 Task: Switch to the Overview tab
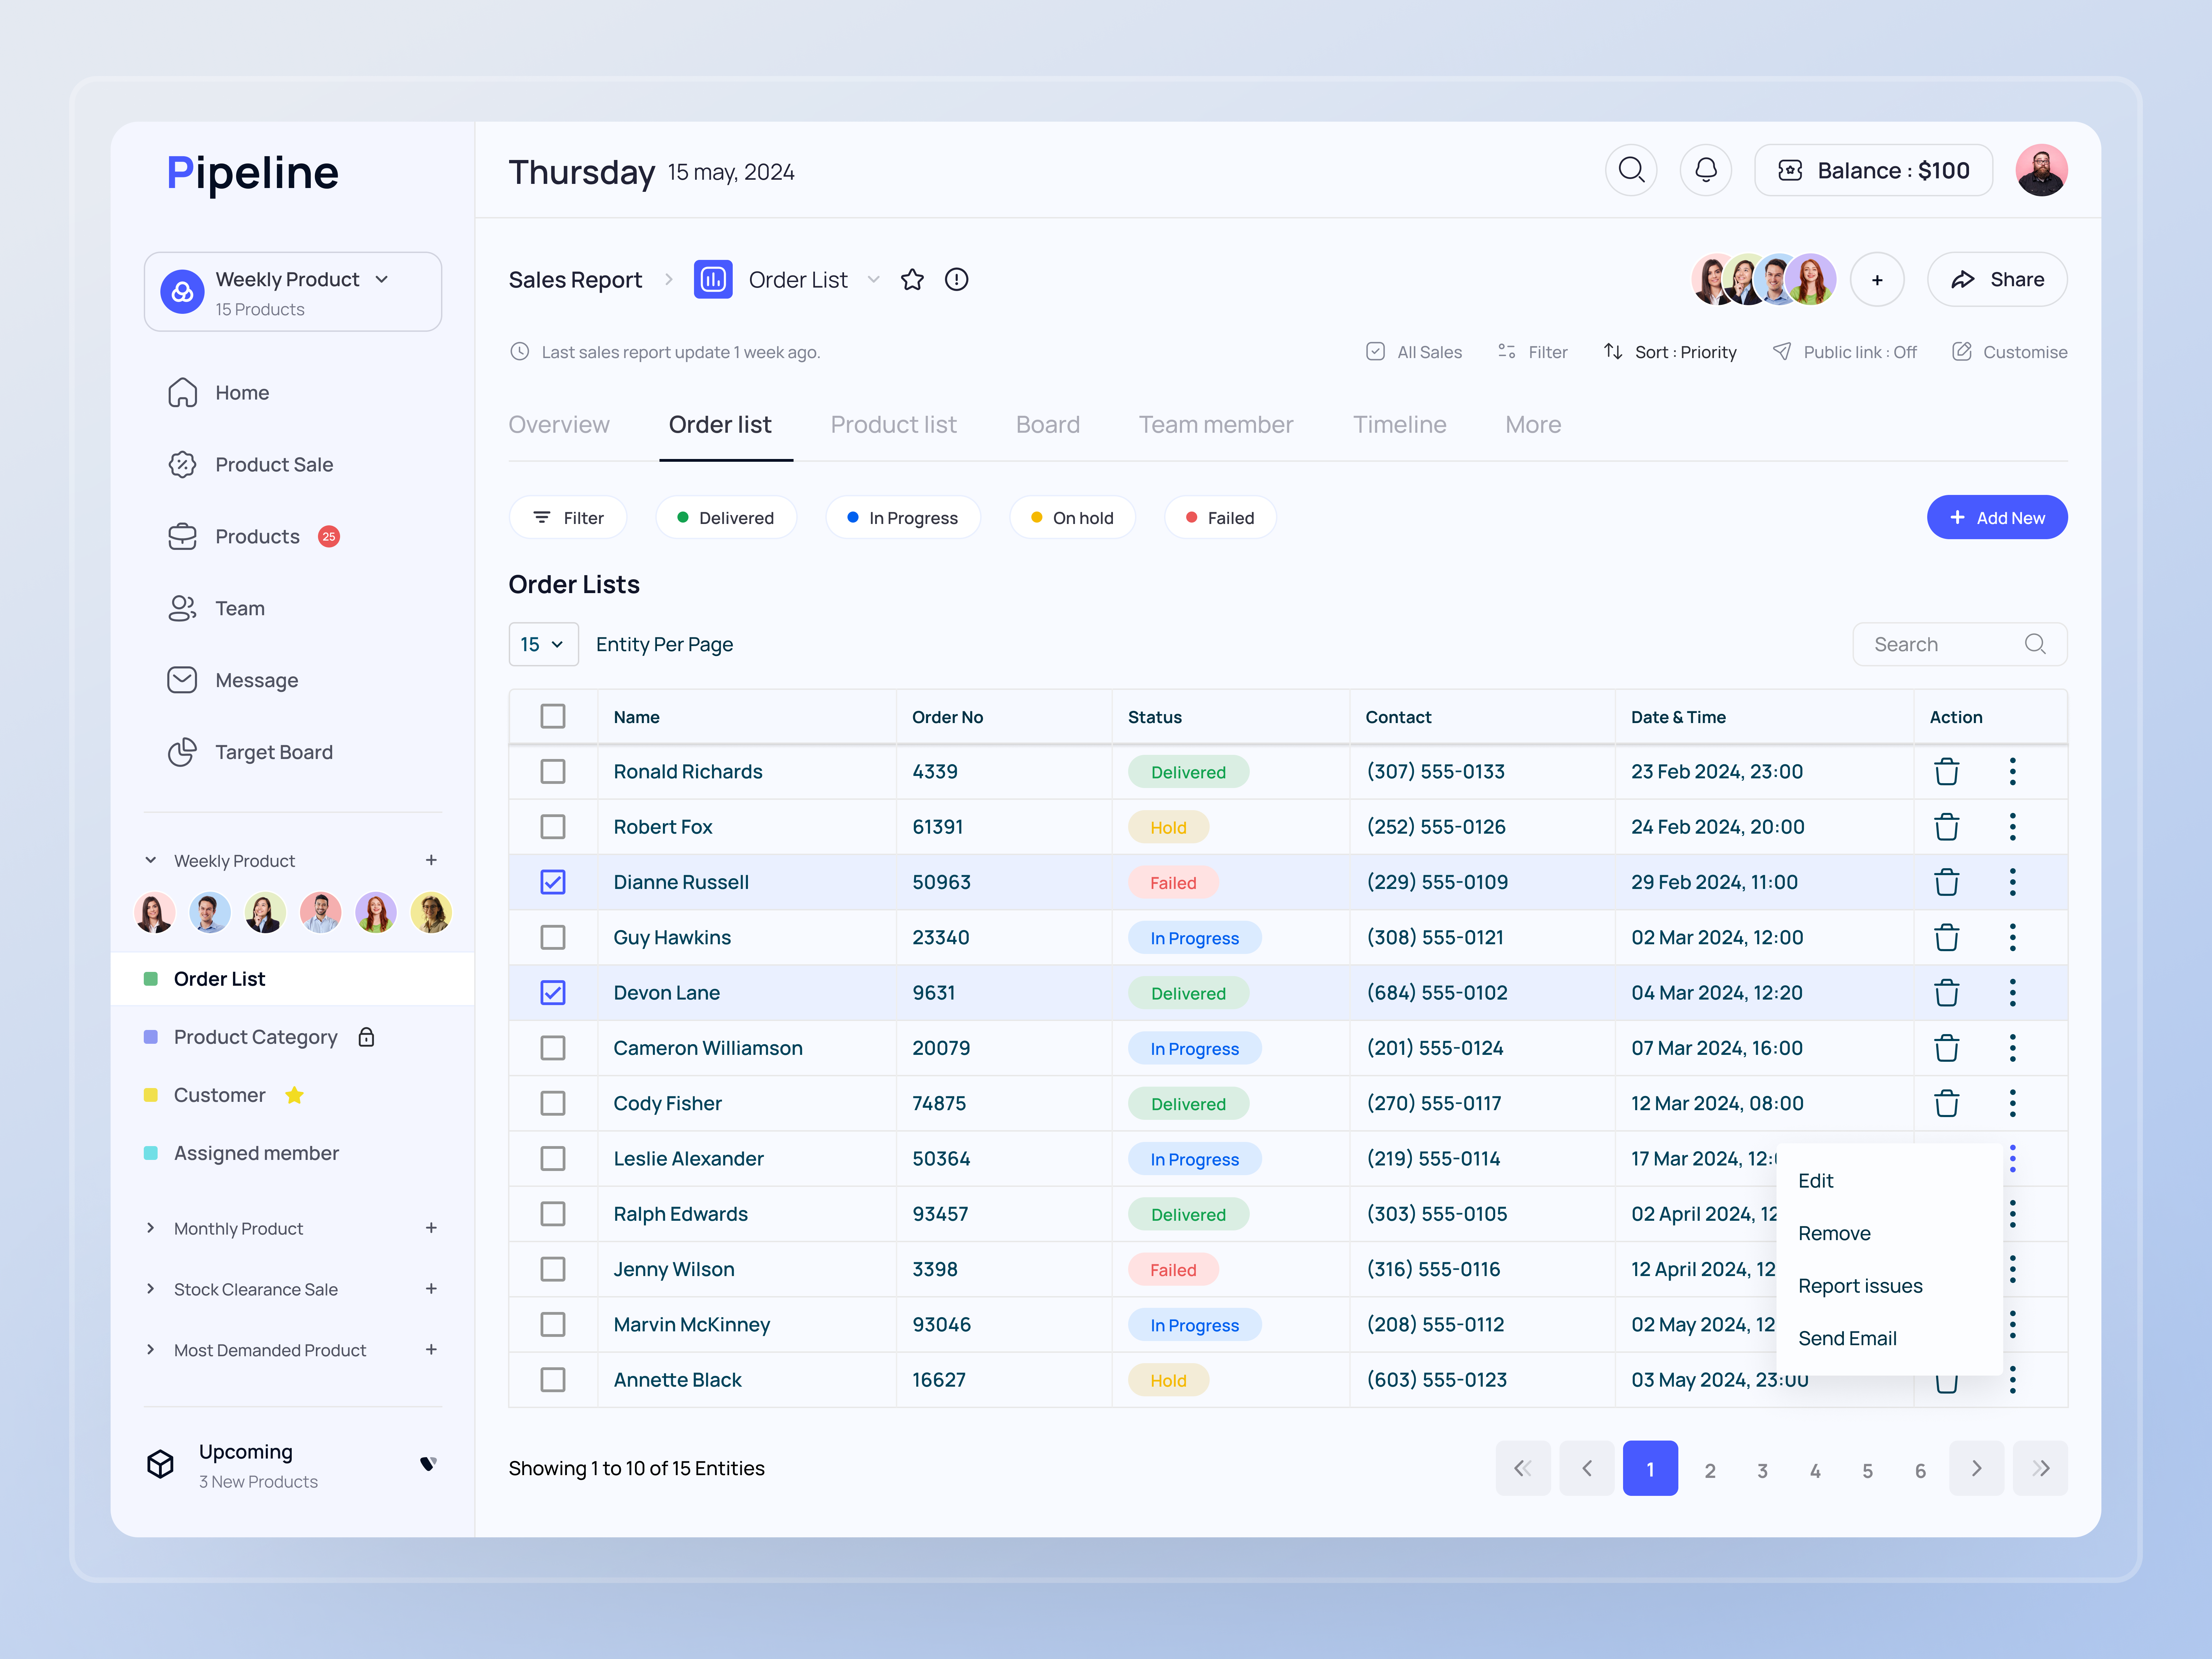coord(559,425)
